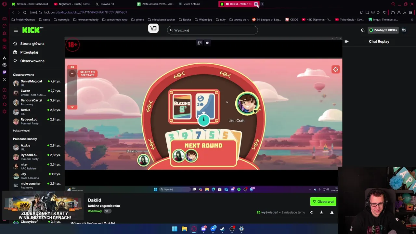Image resolution: width=416 pixels, height=234 pixels.
Task: Click the Blazing 8's card in the clip
Action: 182,107
